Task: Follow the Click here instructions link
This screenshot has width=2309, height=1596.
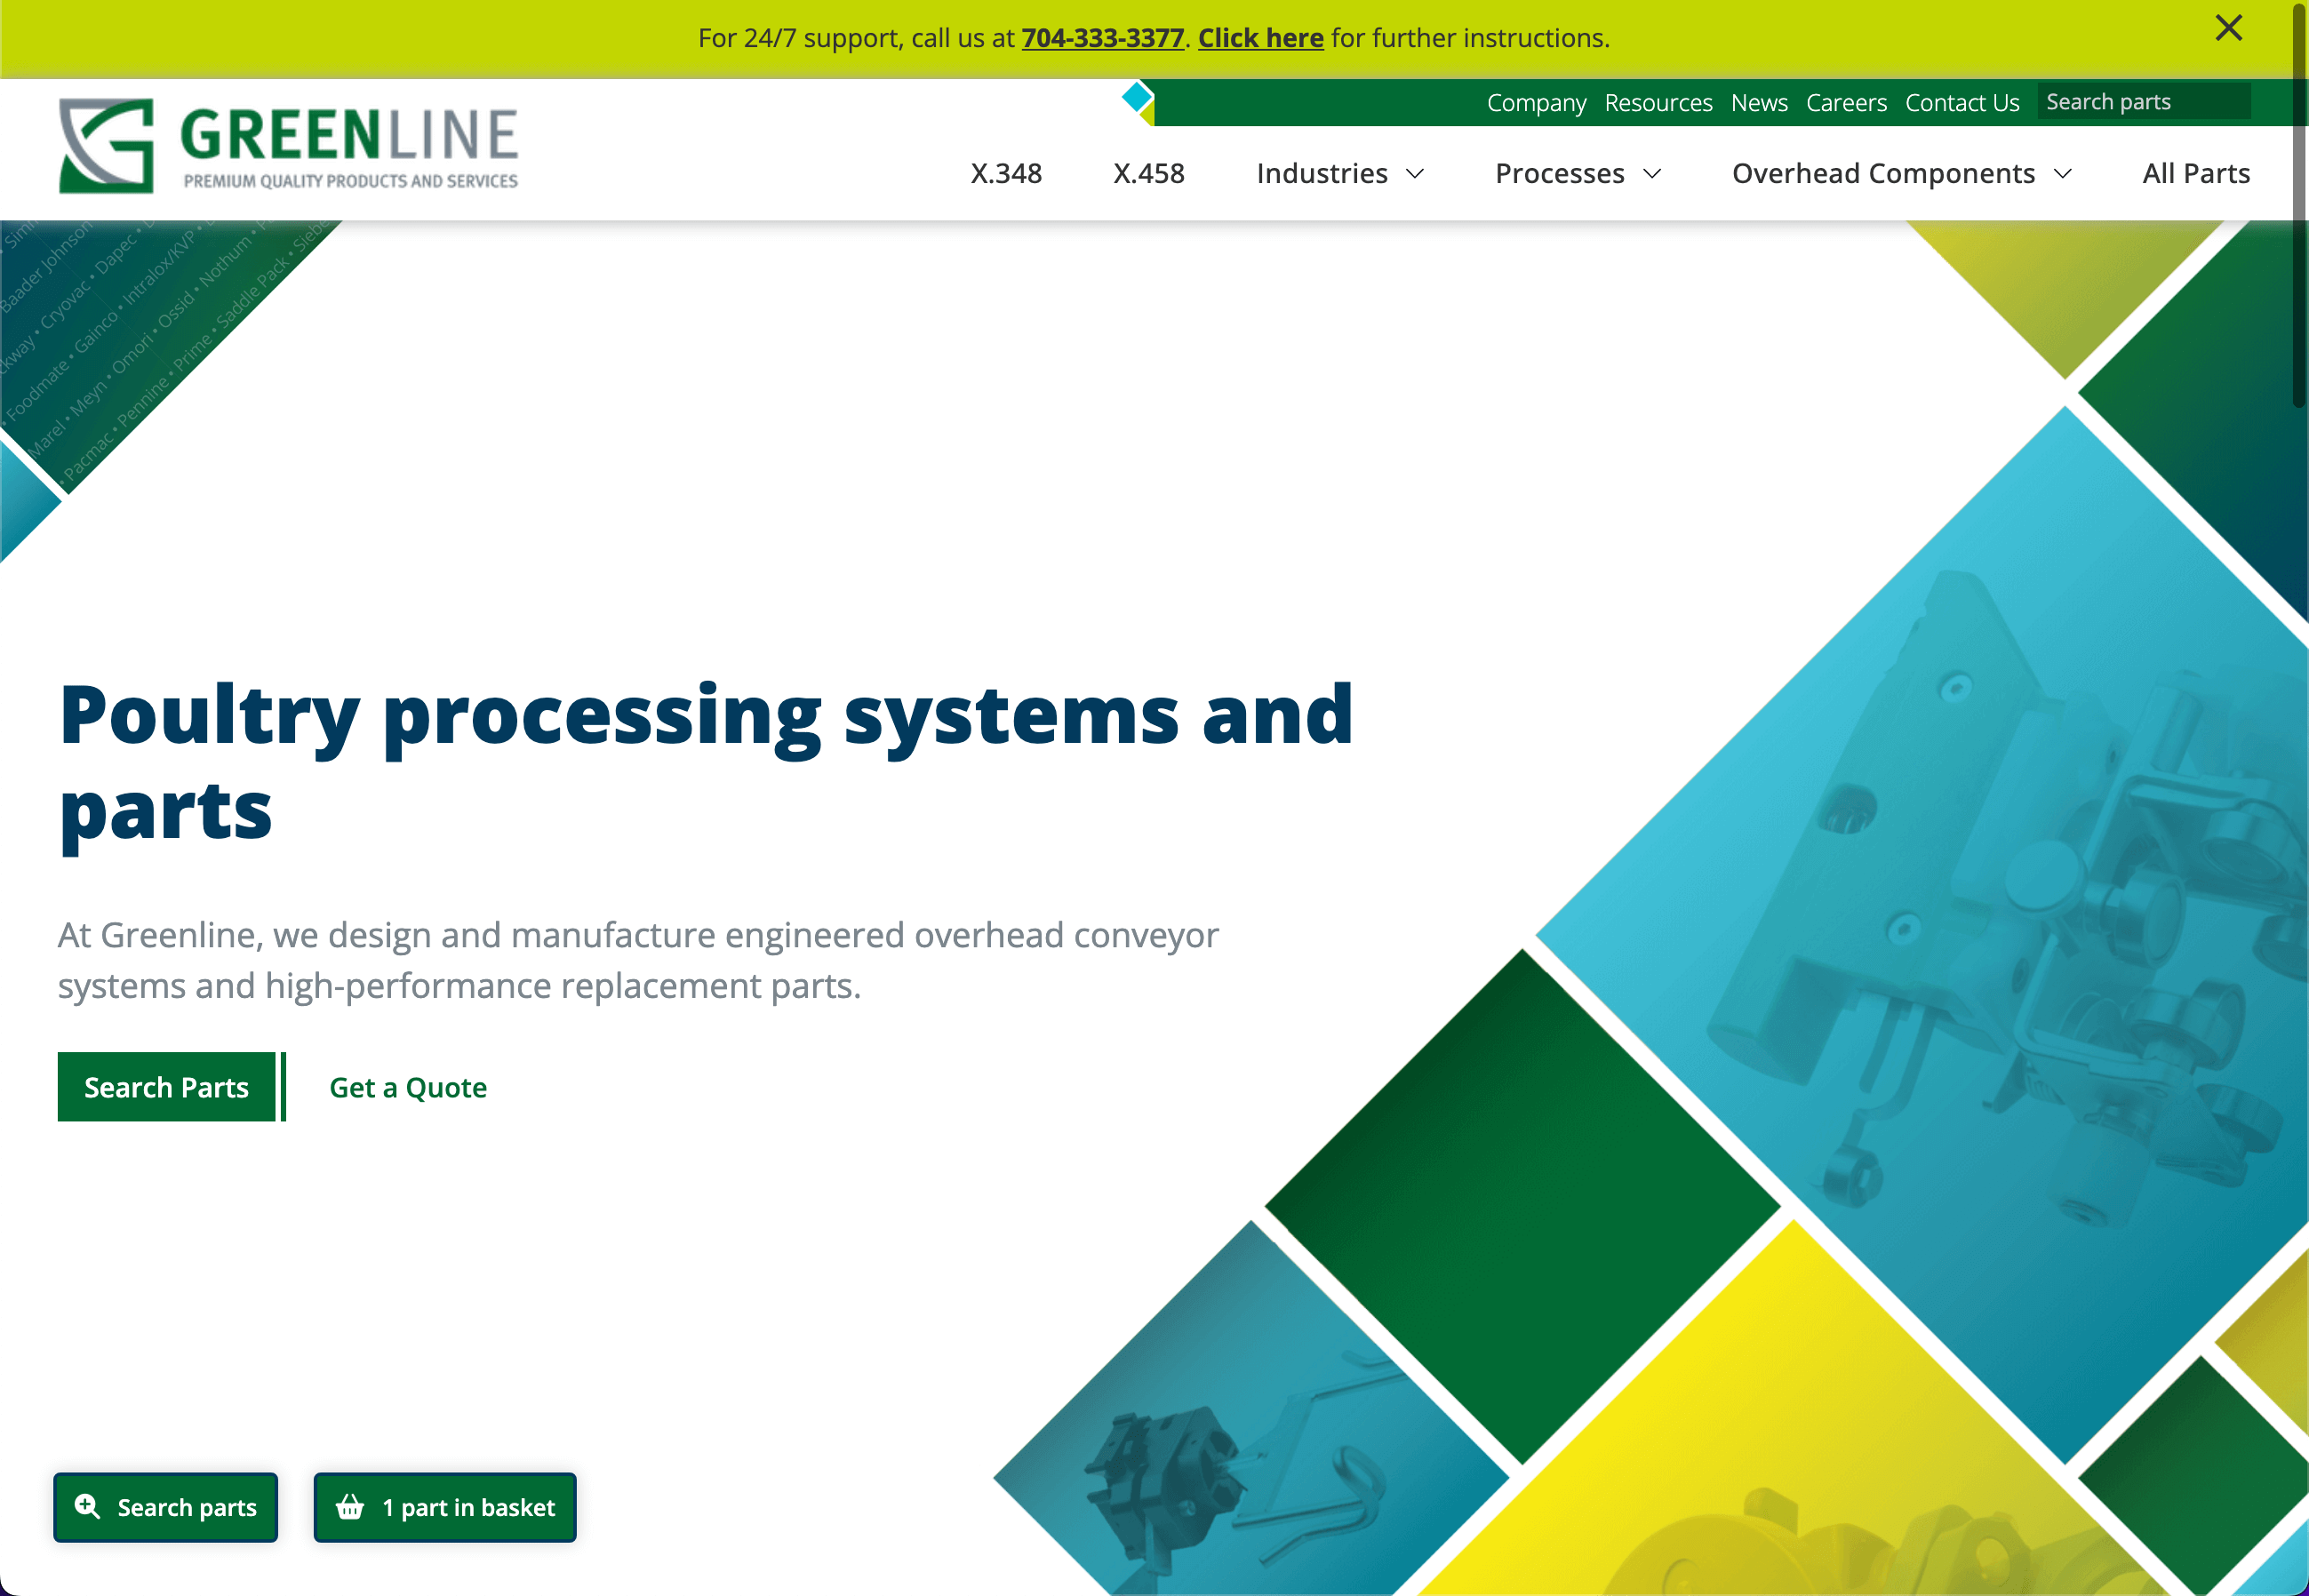Action: (1260, 38)
